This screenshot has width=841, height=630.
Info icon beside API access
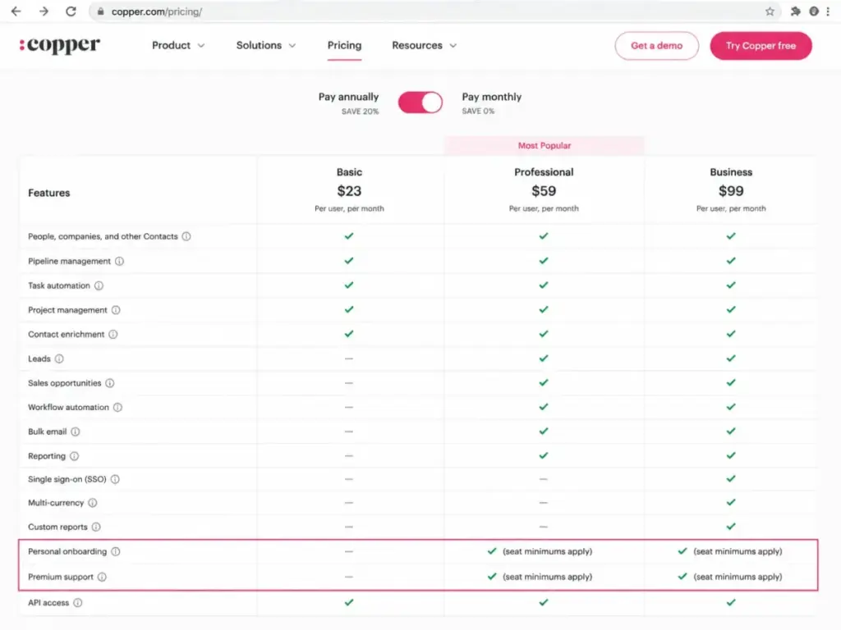pos(78,603)
